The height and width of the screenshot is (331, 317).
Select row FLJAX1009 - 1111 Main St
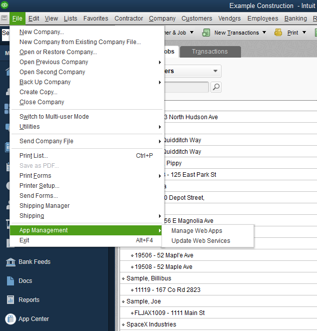click(x=218, y=313)
